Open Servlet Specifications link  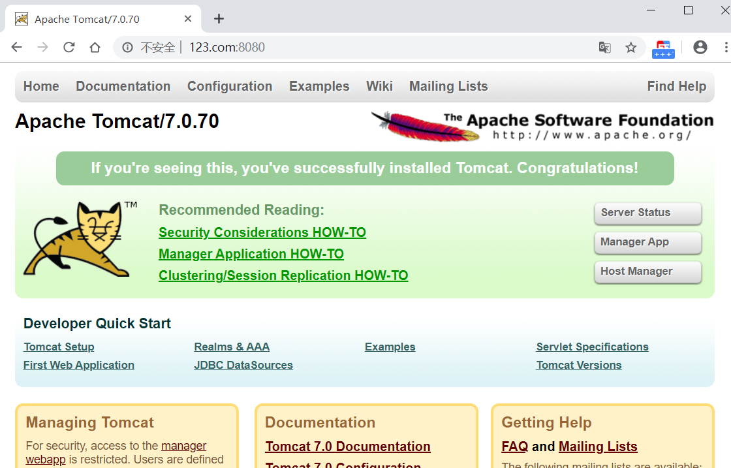click(592, 347)
